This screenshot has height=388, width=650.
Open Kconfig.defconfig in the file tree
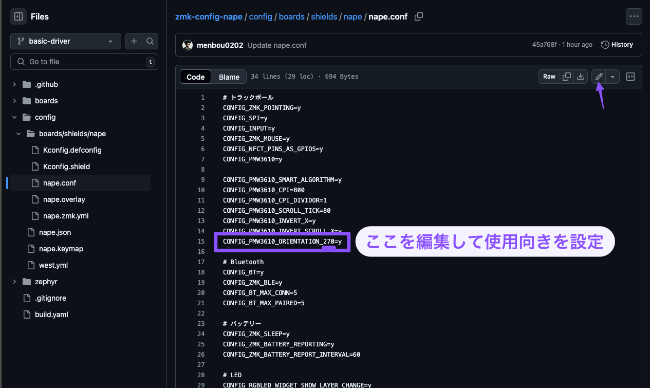click(72, 150)
